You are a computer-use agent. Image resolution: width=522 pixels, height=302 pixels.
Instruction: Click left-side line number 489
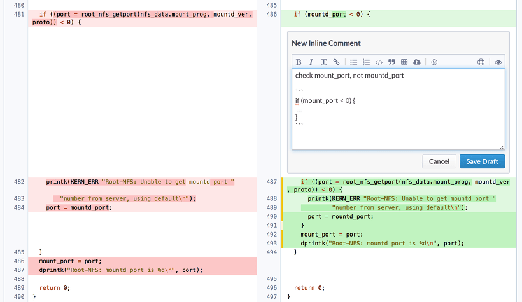(19, 288)
